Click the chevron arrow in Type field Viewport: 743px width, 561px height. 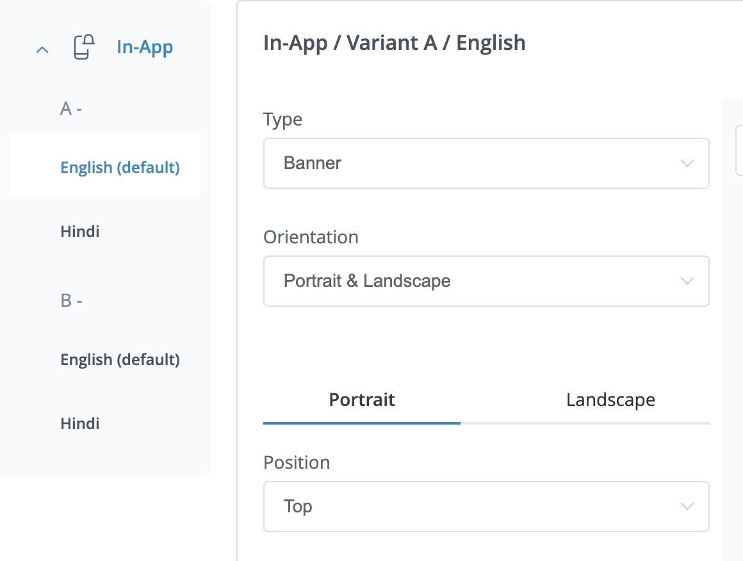(x=687, y=163)
